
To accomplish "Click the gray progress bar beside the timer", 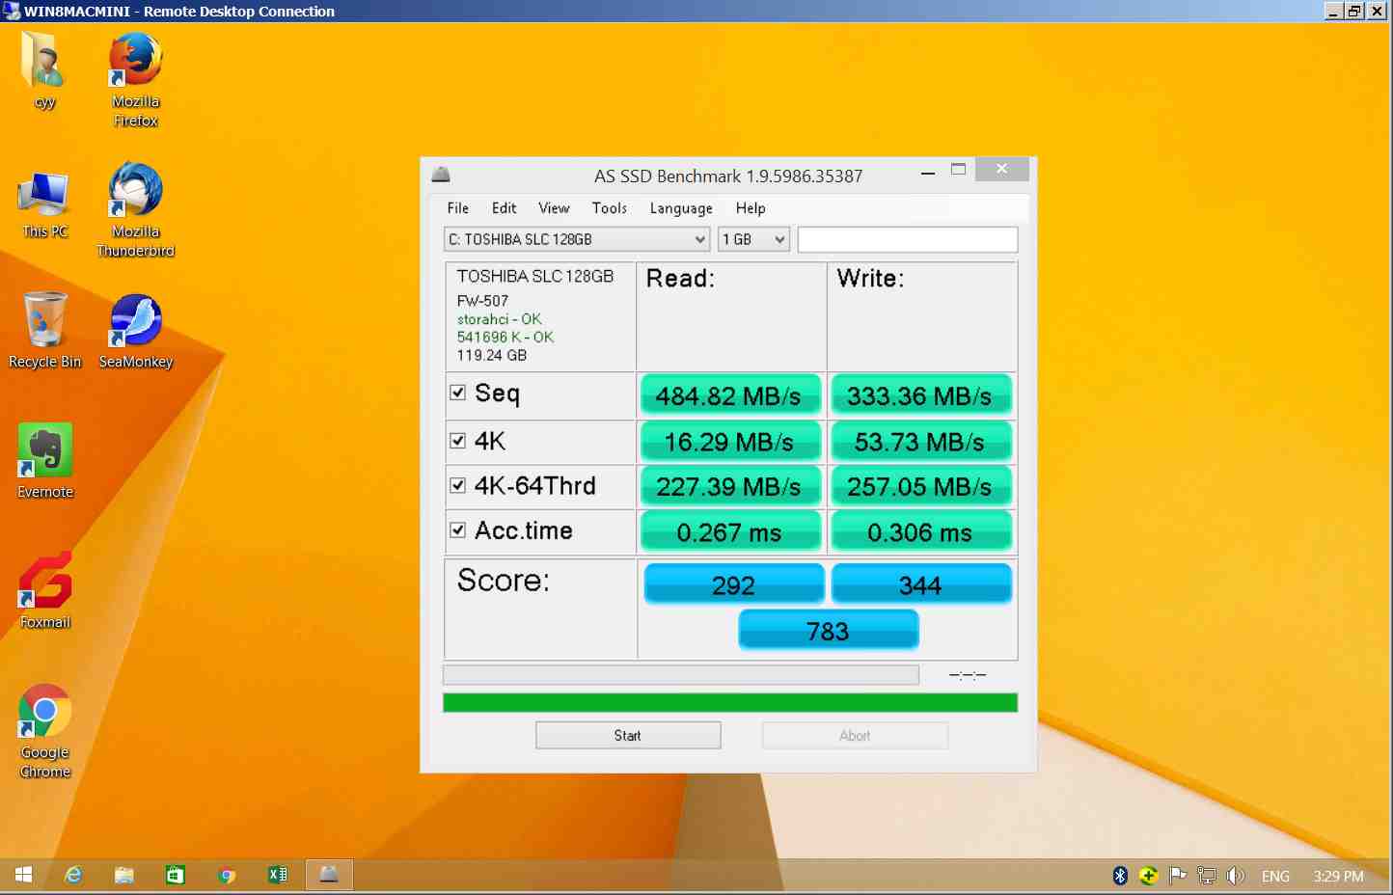I will 681,675.
